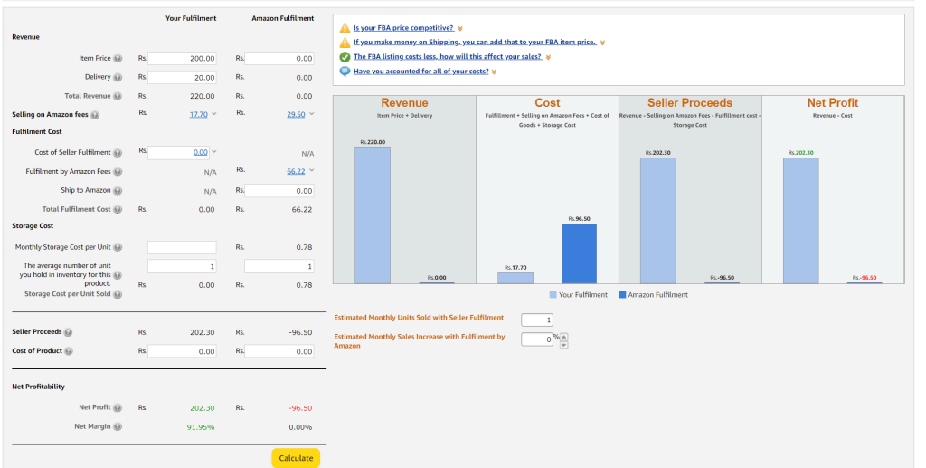Click green Net Margin value 91.95%

[201, 427]
